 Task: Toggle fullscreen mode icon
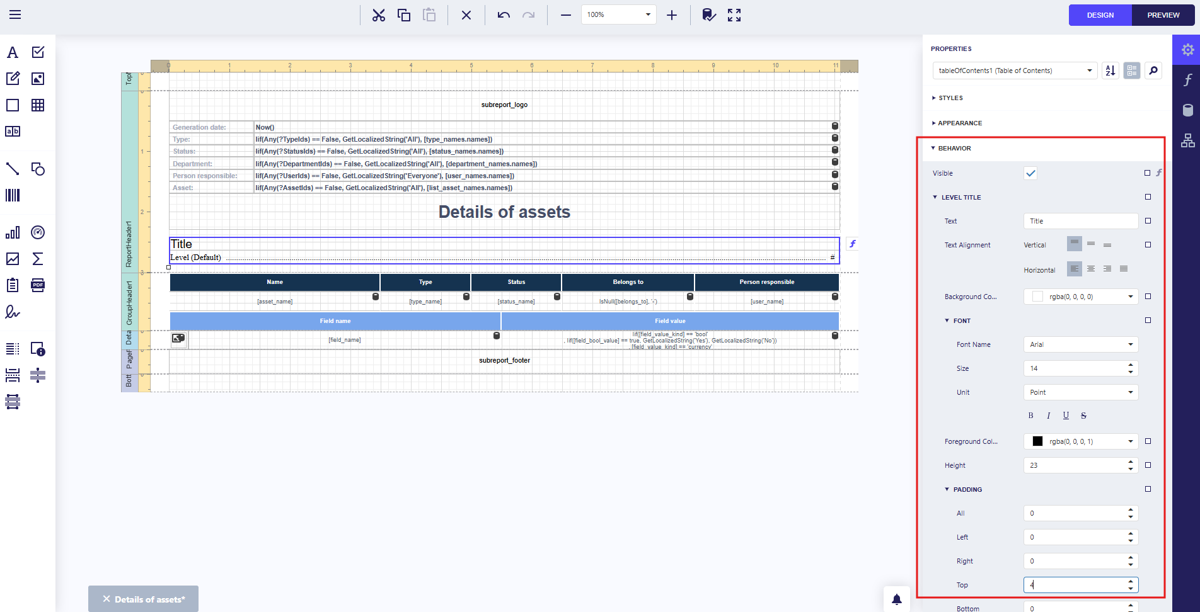(x=734, y=15)
